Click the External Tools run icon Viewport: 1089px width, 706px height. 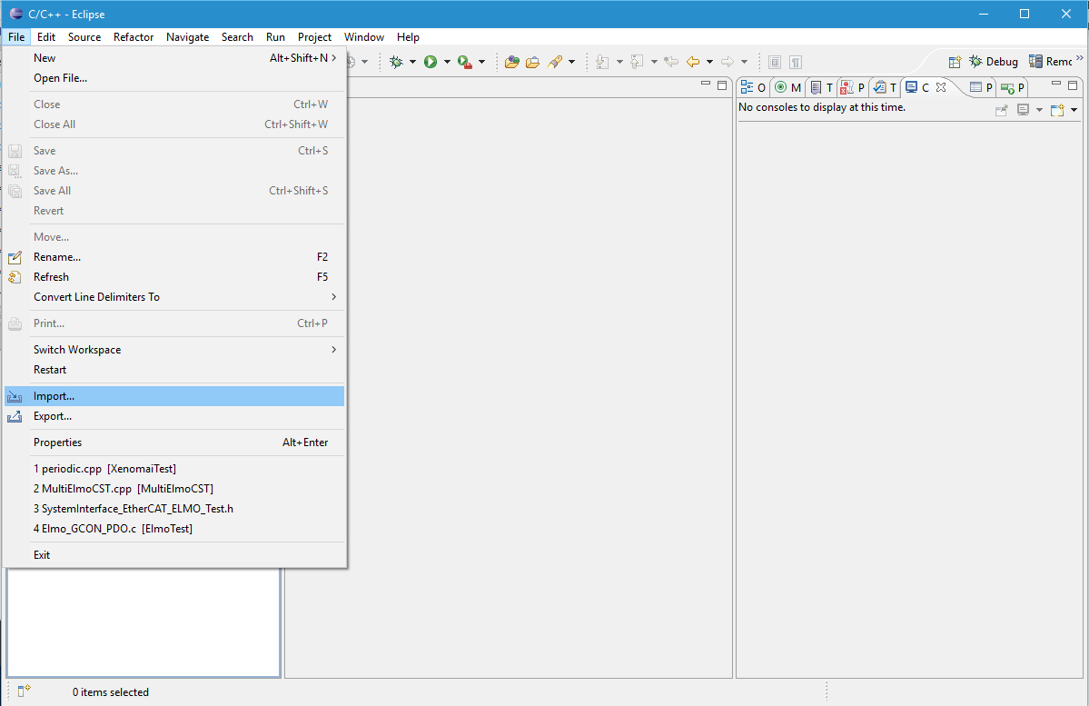465,62
